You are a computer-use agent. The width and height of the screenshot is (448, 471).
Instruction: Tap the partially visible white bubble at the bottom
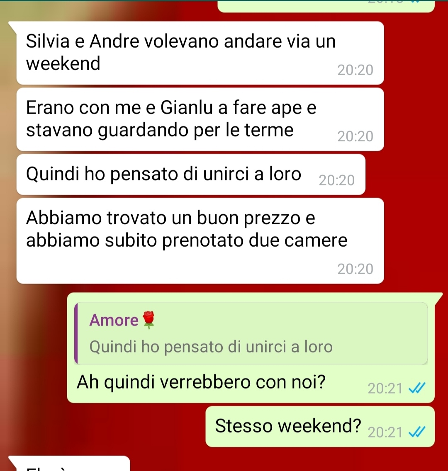69,464
